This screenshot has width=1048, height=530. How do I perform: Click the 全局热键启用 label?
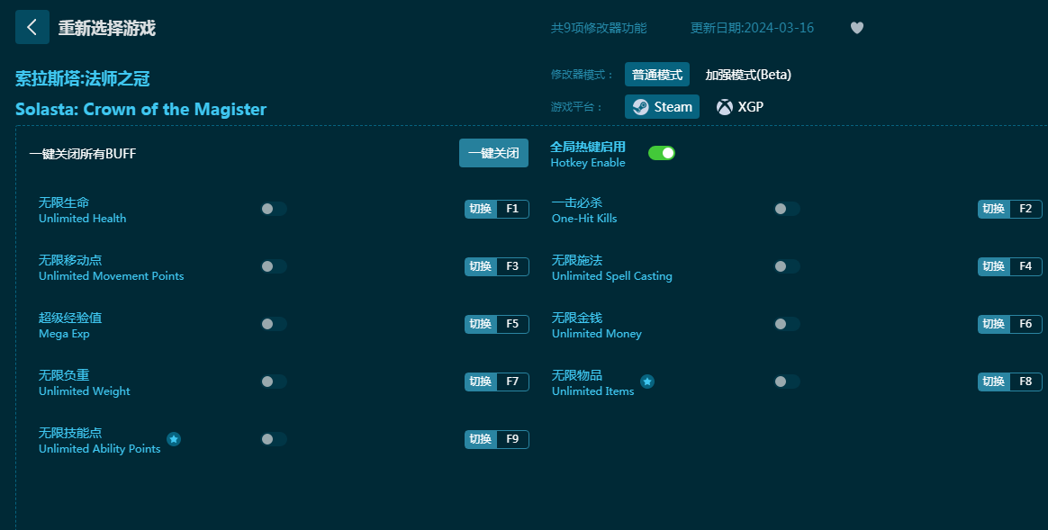pyautogui.click(x=588, y=147)
